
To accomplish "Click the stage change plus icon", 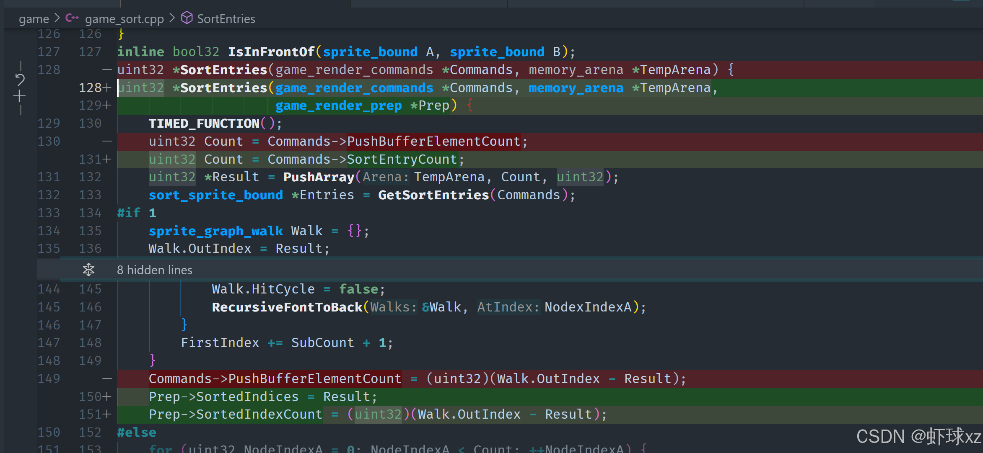I will click(19, 97).
